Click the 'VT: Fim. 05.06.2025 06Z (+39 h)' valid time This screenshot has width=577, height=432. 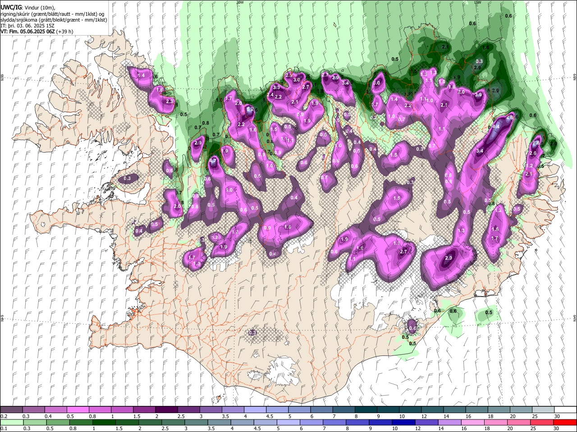point(37,31)
